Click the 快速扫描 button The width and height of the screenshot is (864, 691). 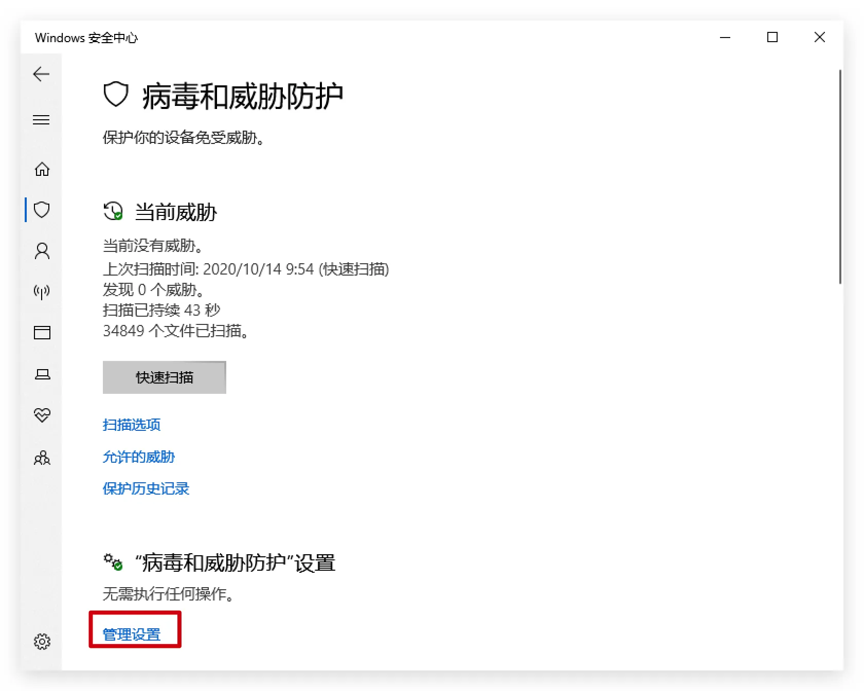pos(165,377)
